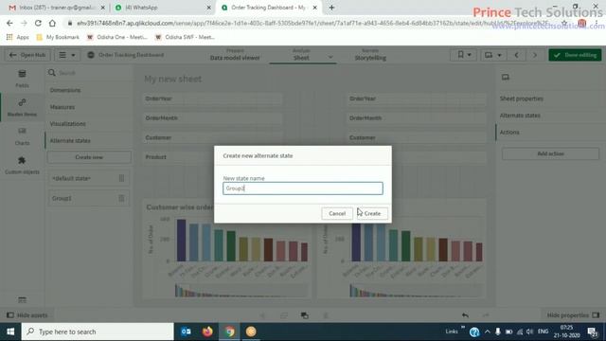Click My new sheet title
Viewport: 606px width, 341px height.
172,79
